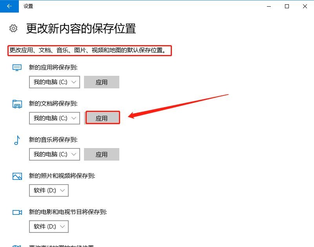Click the back arrow in the title bar

pos(9,7)
